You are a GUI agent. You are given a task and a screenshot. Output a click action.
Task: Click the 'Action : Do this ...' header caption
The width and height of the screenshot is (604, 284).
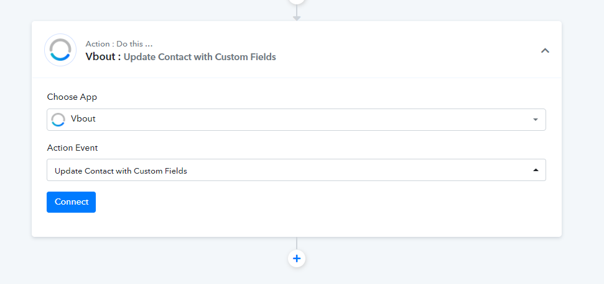coord(119,44)
